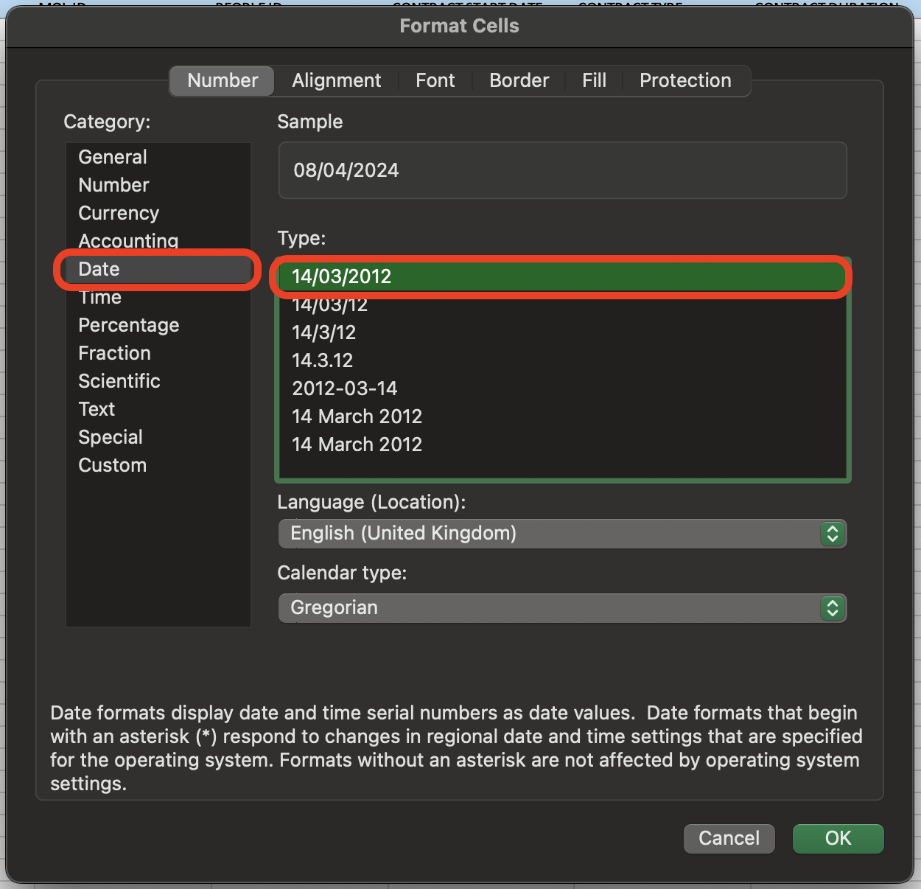Open the Protection tab
Screen dimensions: 921x889
click(x=684, y=80)
